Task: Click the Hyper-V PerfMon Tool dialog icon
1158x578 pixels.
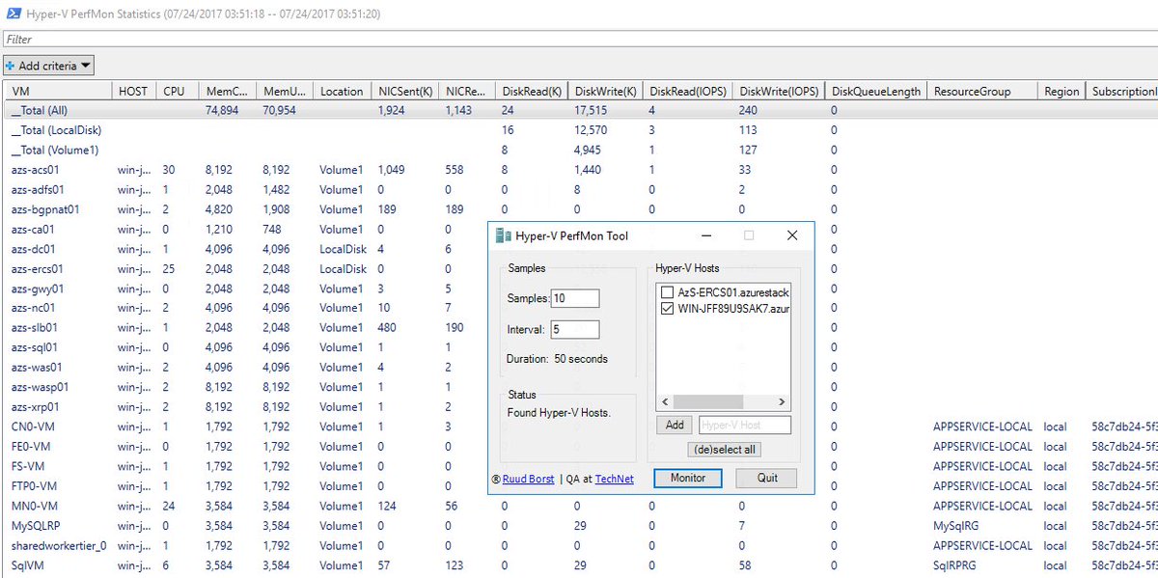Action: (x=501, y=235)
